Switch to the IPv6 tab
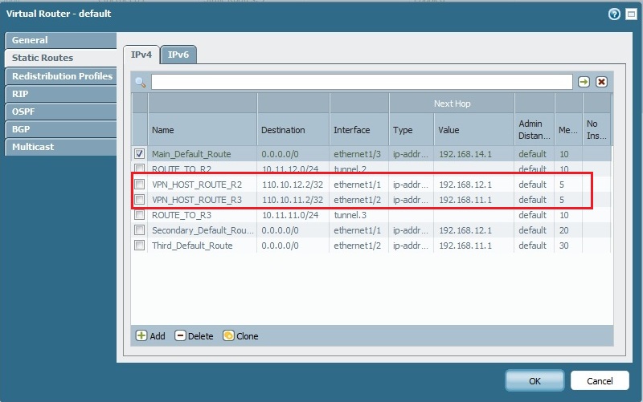This screenshot has width=643, height=402. pos(180,55)
